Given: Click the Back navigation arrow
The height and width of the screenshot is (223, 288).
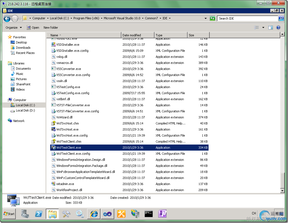Looking at the screenshot, I should (x=7, y=18).
